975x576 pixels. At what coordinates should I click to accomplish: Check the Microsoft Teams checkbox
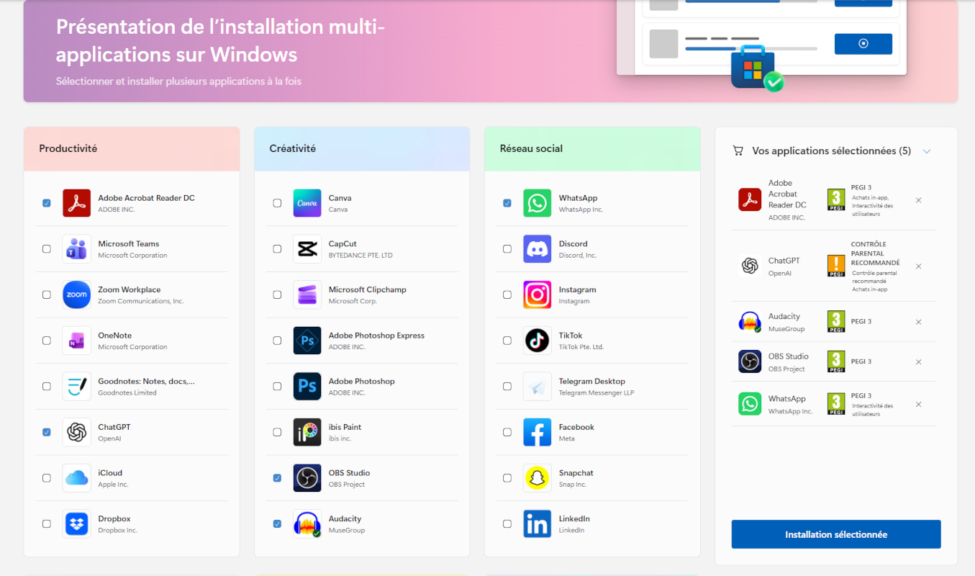47,248
